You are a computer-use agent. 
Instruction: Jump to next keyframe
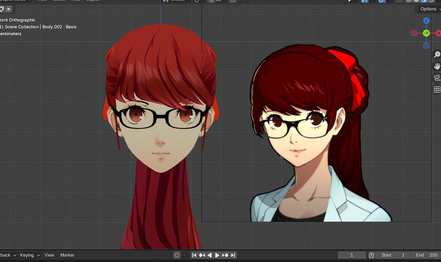pos(225,255)
